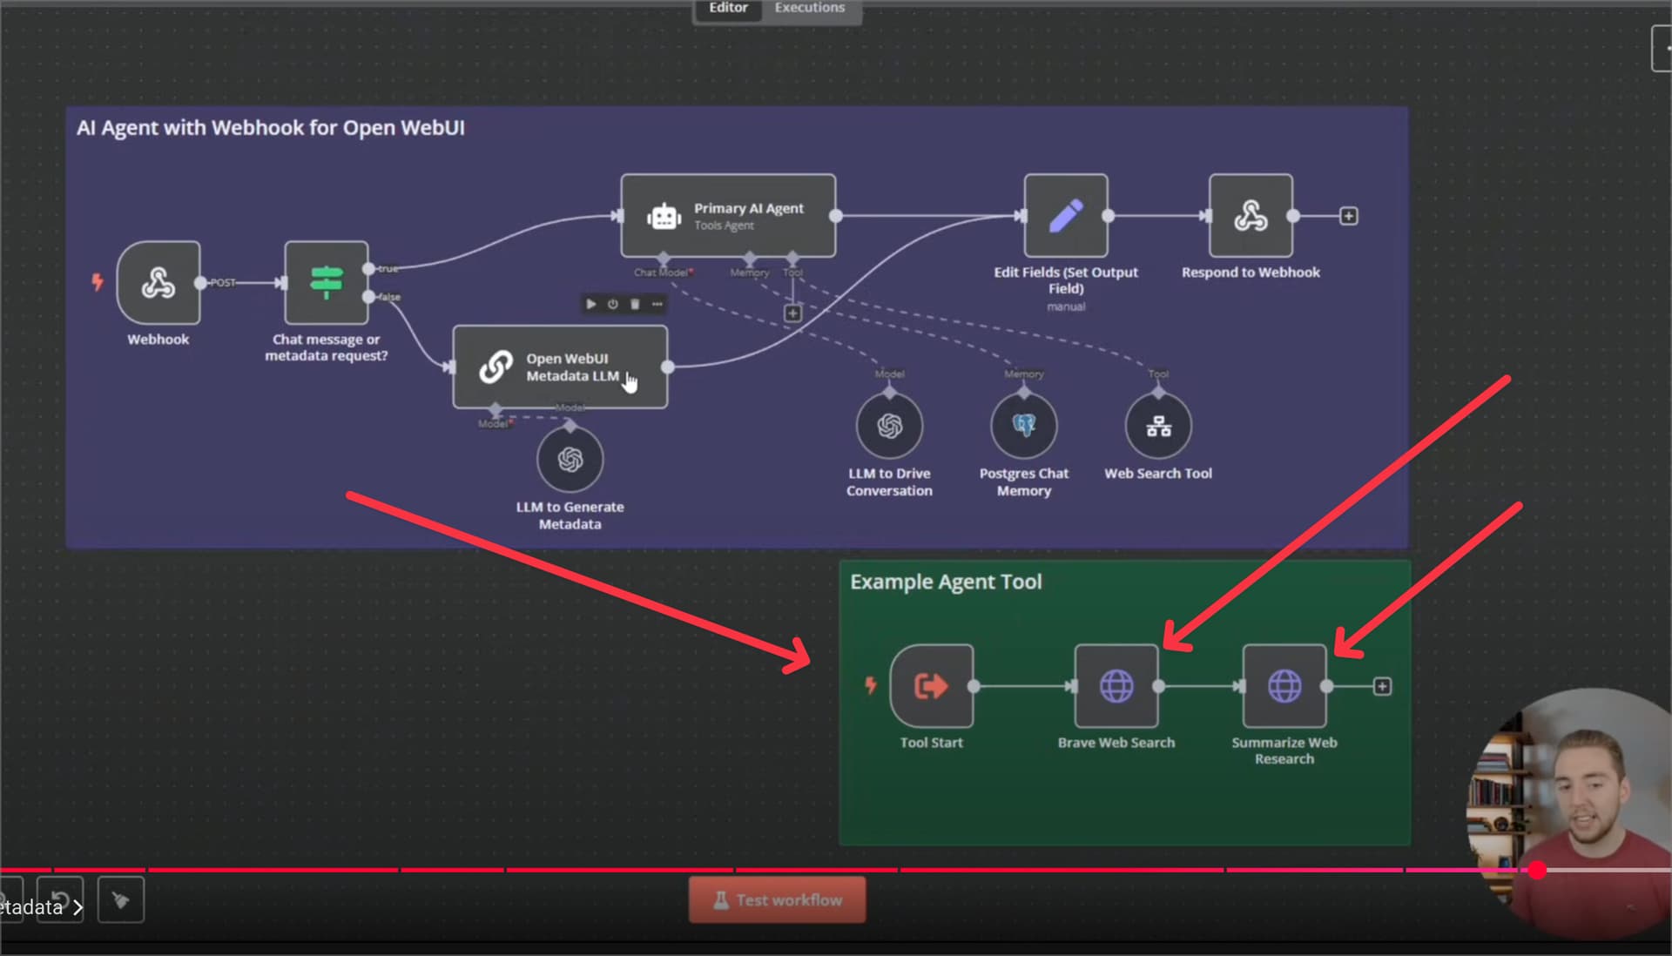Open the Webhook trigger node
The image size is (1672, 956).
(x=158, y=283)
